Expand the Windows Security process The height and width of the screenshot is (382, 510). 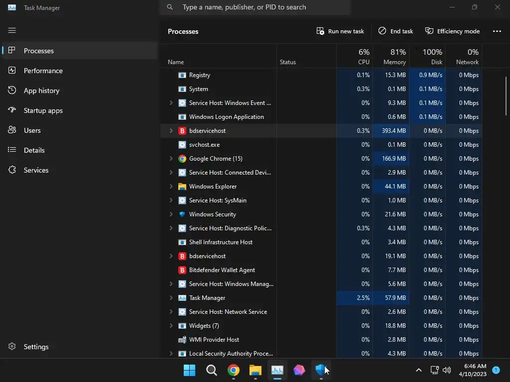(x=171, y=214)
